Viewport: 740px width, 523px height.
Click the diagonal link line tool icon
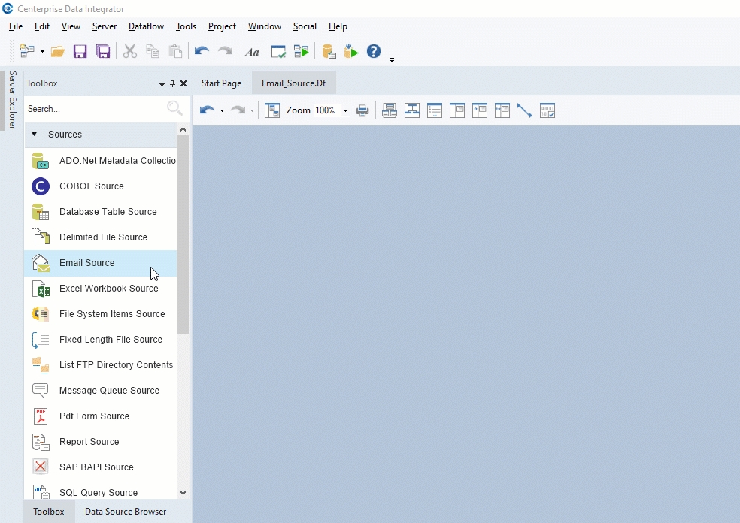(524, 110)
